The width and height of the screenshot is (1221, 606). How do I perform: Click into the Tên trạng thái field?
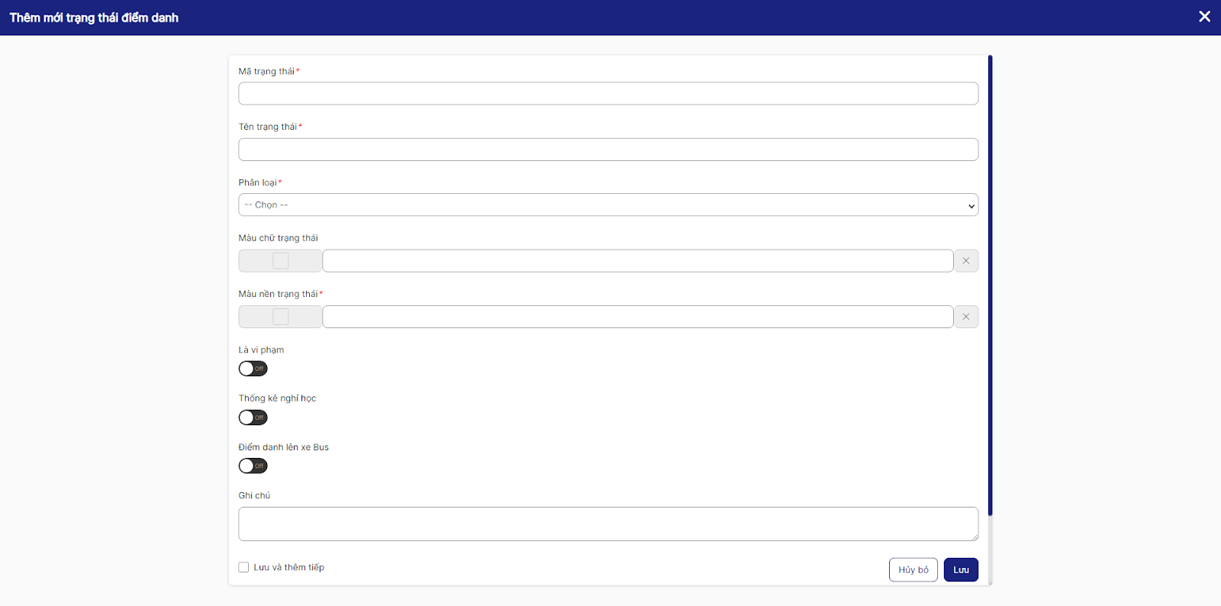(607, 150)
